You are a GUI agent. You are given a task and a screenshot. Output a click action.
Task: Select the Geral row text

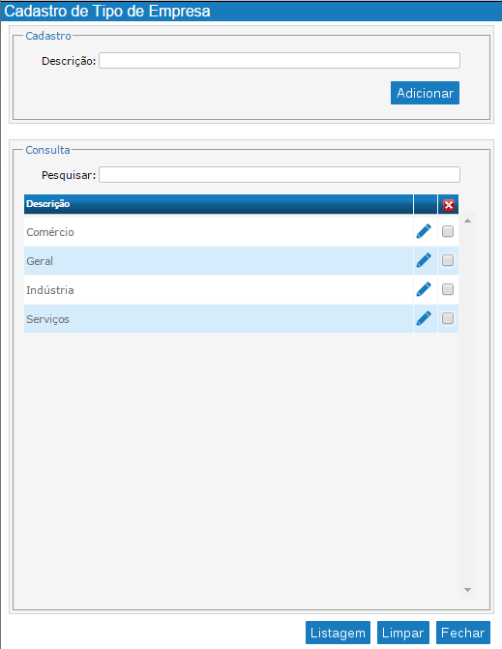(x=40, y=261)
